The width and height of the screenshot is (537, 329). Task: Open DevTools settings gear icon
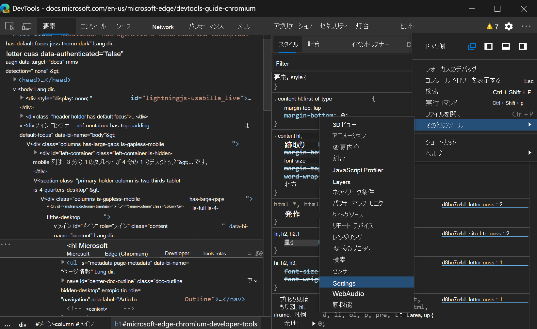click(x=509, y=26)
